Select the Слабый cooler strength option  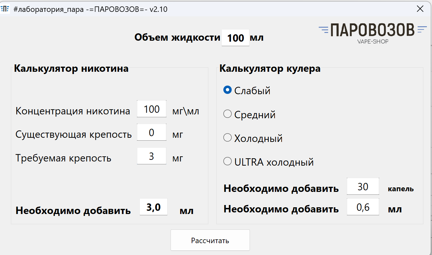click(247, 91)
